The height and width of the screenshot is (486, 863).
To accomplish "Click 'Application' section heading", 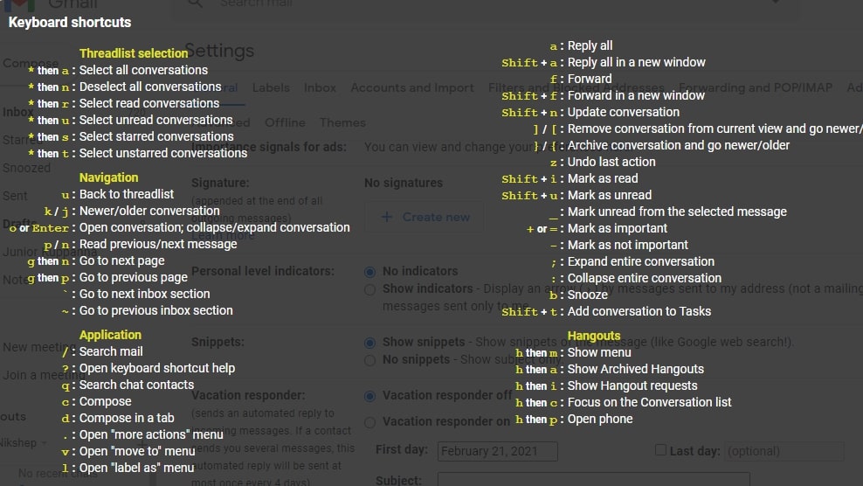I will pyautogui.click(x=110, y=335).
